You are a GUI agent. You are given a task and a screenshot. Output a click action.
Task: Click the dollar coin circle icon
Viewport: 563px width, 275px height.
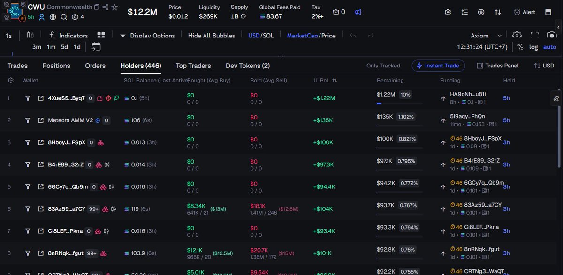click(481, 12)
